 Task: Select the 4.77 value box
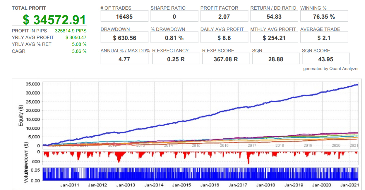[x=124, y=59]
